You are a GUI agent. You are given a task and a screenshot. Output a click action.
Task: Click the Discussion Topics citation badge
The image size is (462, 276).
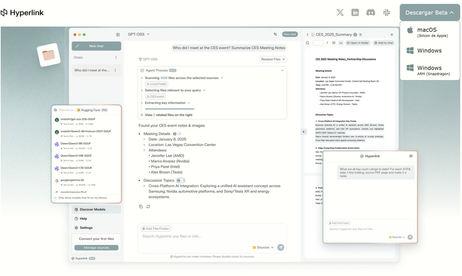click(181, 180)
